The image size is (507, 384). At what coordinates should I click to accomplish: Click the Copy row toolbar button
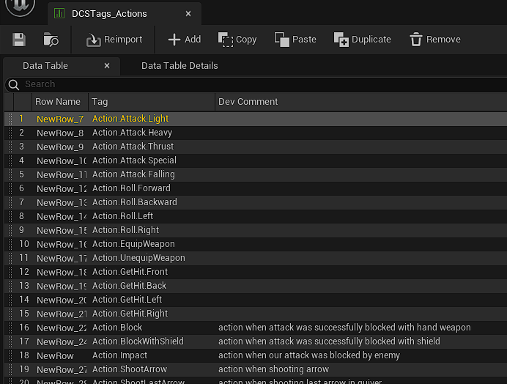[237, 40]
